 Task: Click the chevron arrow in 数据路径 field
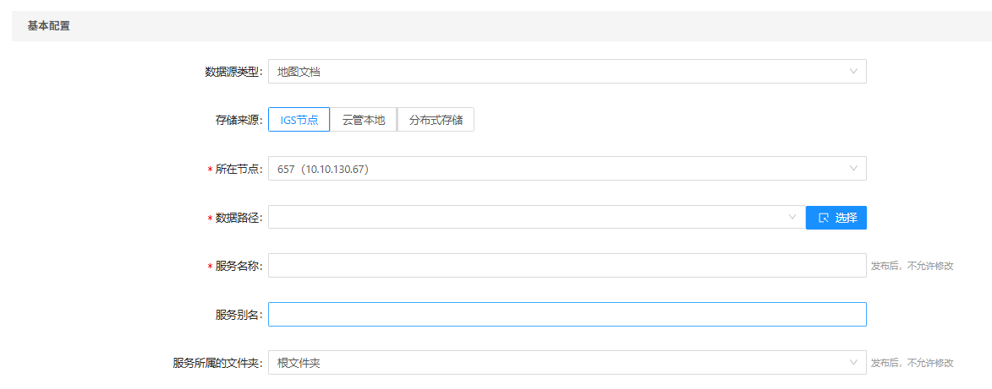click(792, 218)
